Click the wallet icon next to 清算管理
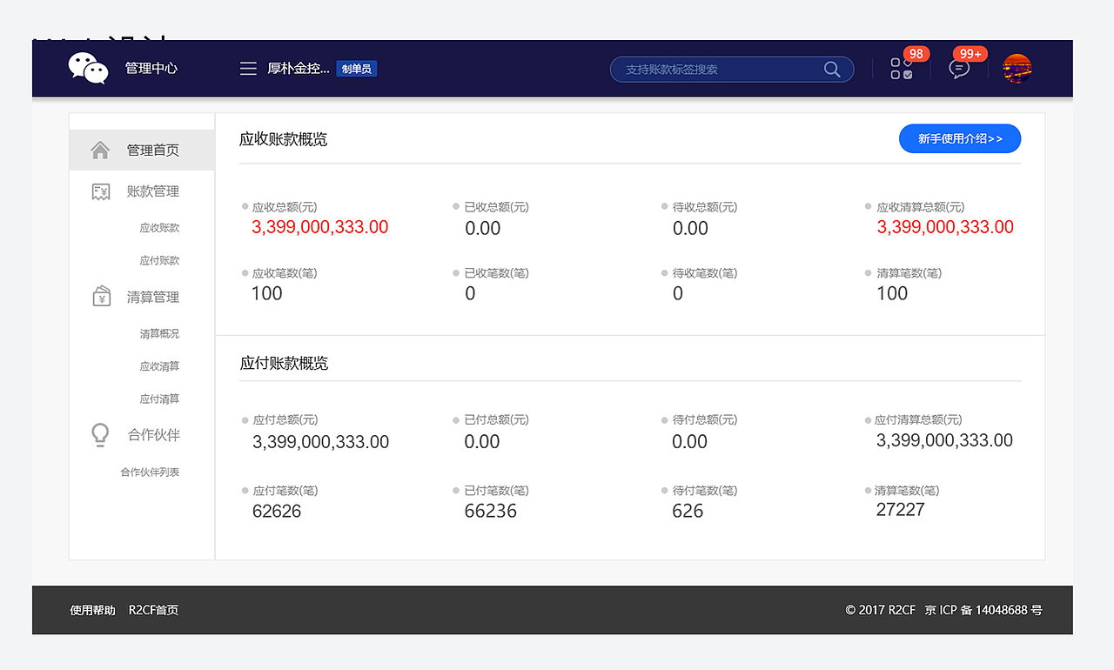Viewport: 1114px width, 670px height. click(x=100, y=296)
